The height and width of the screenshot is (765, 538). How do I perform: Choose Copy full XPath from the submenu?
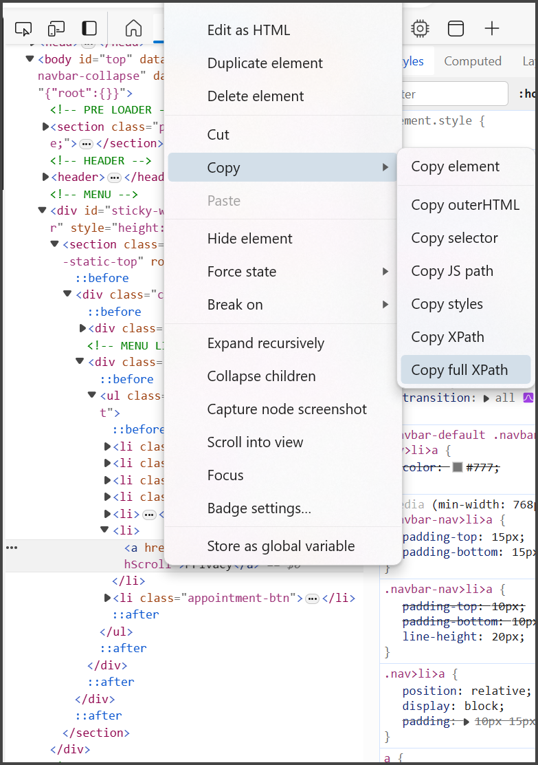pyautogui.click(x=465, y=369)
